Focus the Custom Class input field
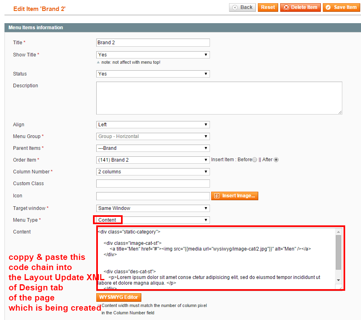The width and height of the screenshot is (361, 320). (153, 184)
